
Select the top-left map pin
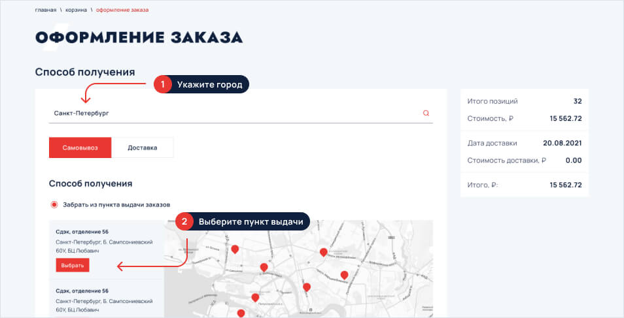[x=235, y=249]
